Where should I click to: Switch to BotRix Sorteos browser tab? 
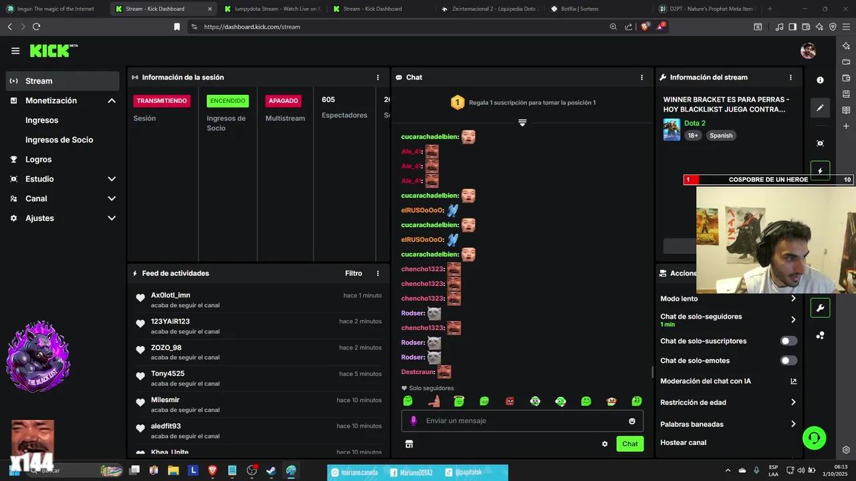598,9
